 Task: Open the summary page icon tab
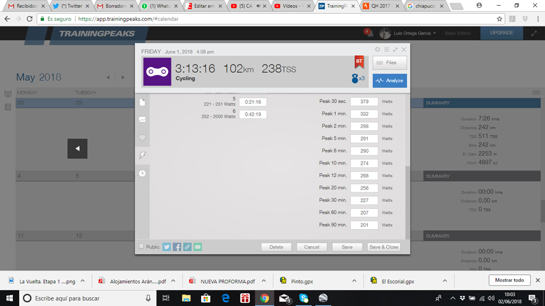click(142, 102)
